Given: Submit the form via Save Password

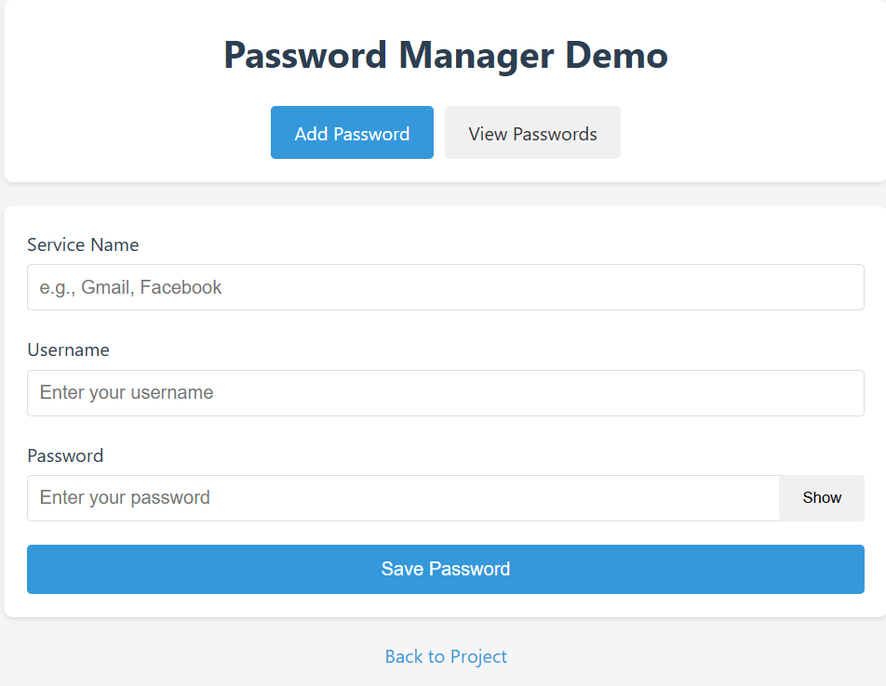Looking at the screenshot, I should coord(445,569).
